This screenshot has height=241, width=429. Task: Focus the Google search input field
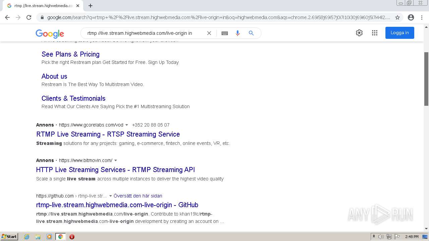coord(144,33)
